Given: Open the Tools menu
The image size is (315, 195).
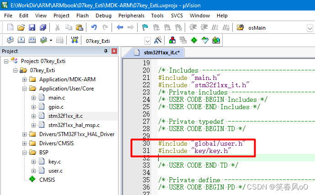Looking at the screenshot, I should [157, 16].
